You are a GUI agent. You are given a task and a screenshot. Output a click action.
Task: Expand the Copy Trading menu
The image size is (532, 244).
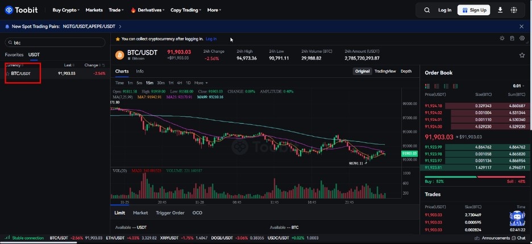point(186,10)
